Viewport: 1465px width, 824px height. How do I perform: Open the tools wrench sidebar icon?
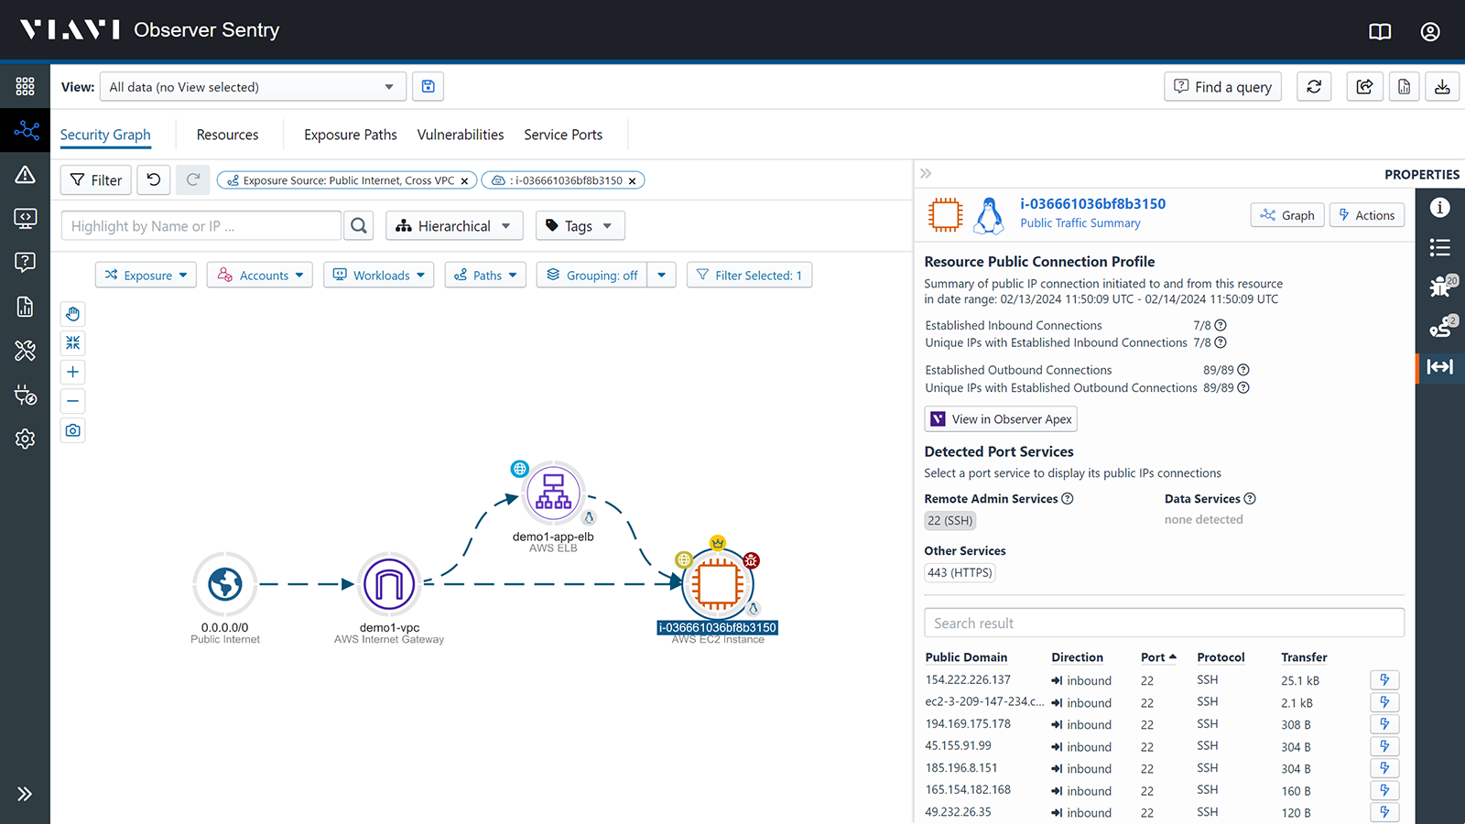pyautogui.click(x=25, y=351)
